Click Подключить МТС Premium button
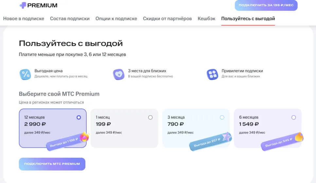The image size is (316, 183). (52, 164)
